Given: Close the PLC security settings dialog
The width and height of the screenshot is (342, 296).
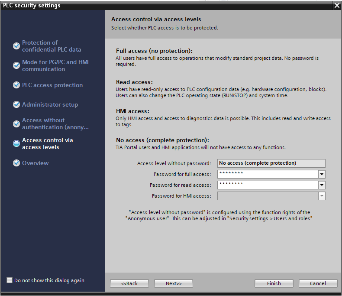Looking at the screenshot, I should pyautogui.click(x=336, y=6).
